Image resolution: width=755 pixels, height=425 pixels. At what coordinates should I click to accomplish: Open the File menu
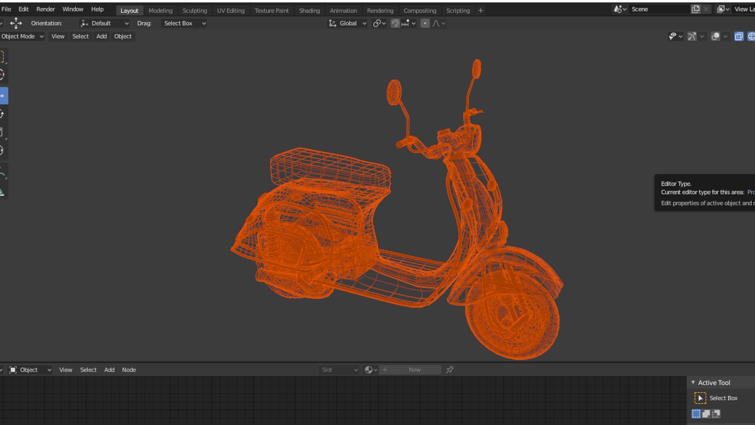click(7, 9)
